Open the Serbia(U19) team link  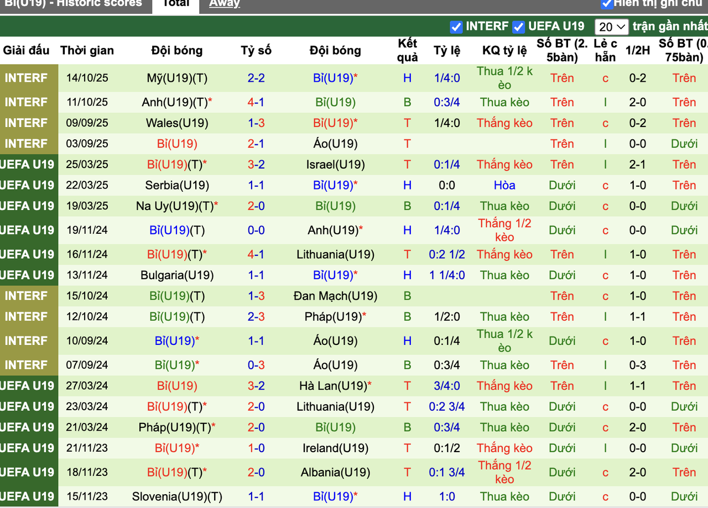tap(177, 185)
